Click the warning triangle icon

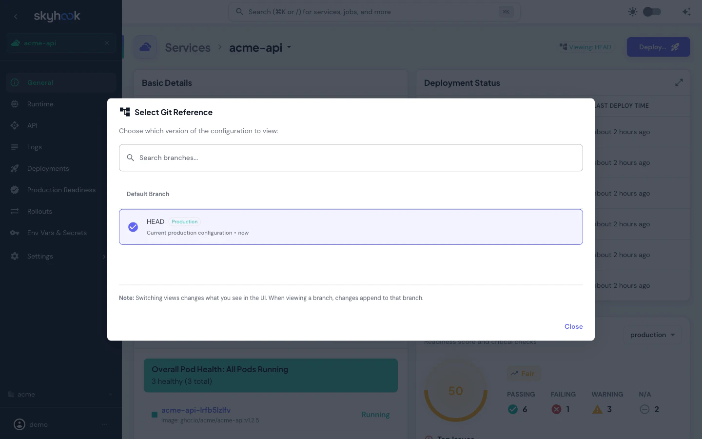click(597, 409)
